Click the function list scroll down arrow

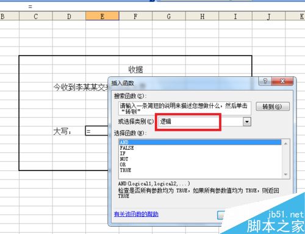click(285, 174)
